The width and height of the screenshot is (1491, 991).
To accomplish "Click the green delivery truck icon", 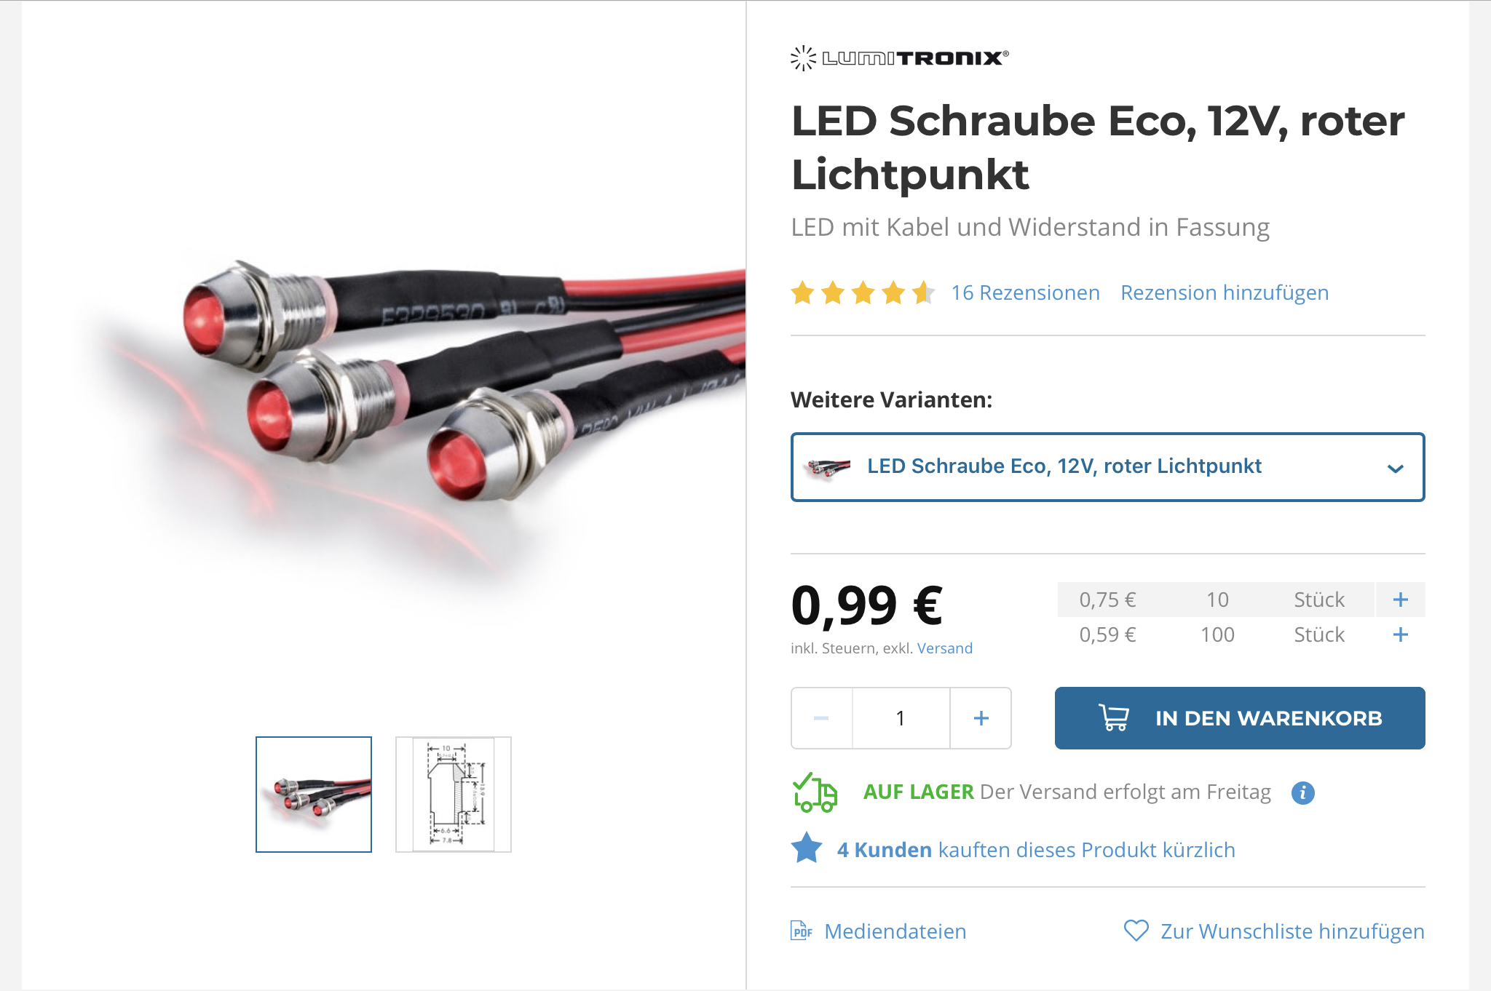I will point(815,792).
